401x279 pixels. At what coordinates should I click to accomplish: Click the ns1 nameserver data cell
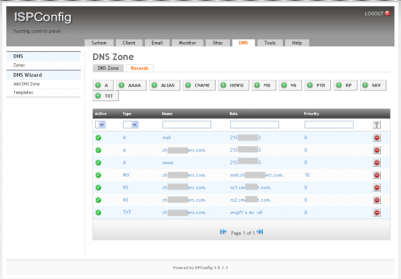coord(250,188)
